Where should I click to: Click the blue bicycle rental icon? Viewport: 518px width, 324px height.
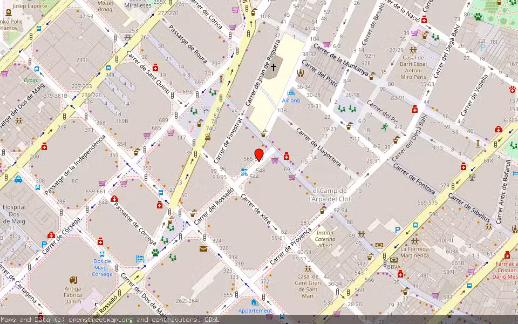244,172
